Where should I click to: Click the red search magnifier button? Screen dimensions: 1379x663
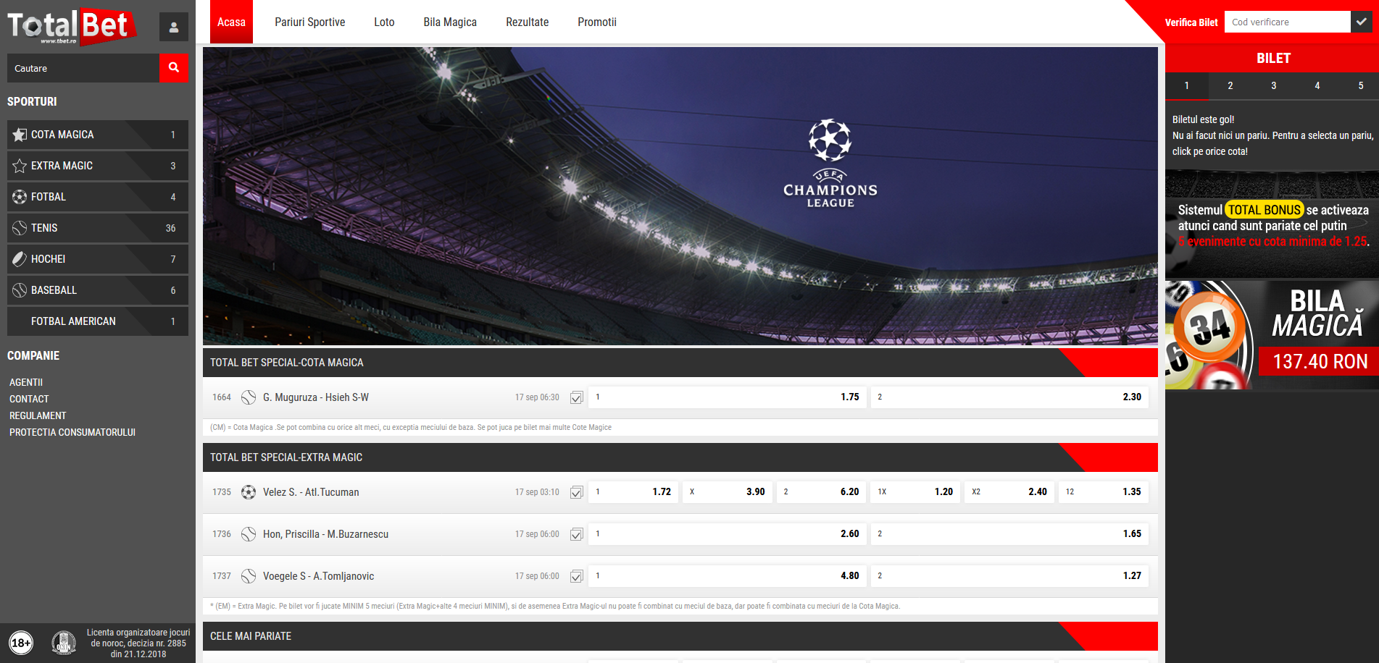(x=174, y=67)
